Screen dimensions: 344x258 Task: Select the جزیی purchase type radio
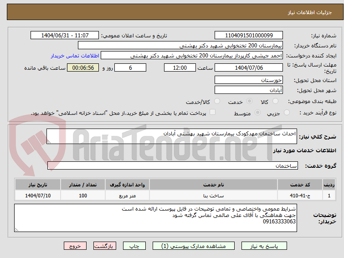[x=287, y=113]
